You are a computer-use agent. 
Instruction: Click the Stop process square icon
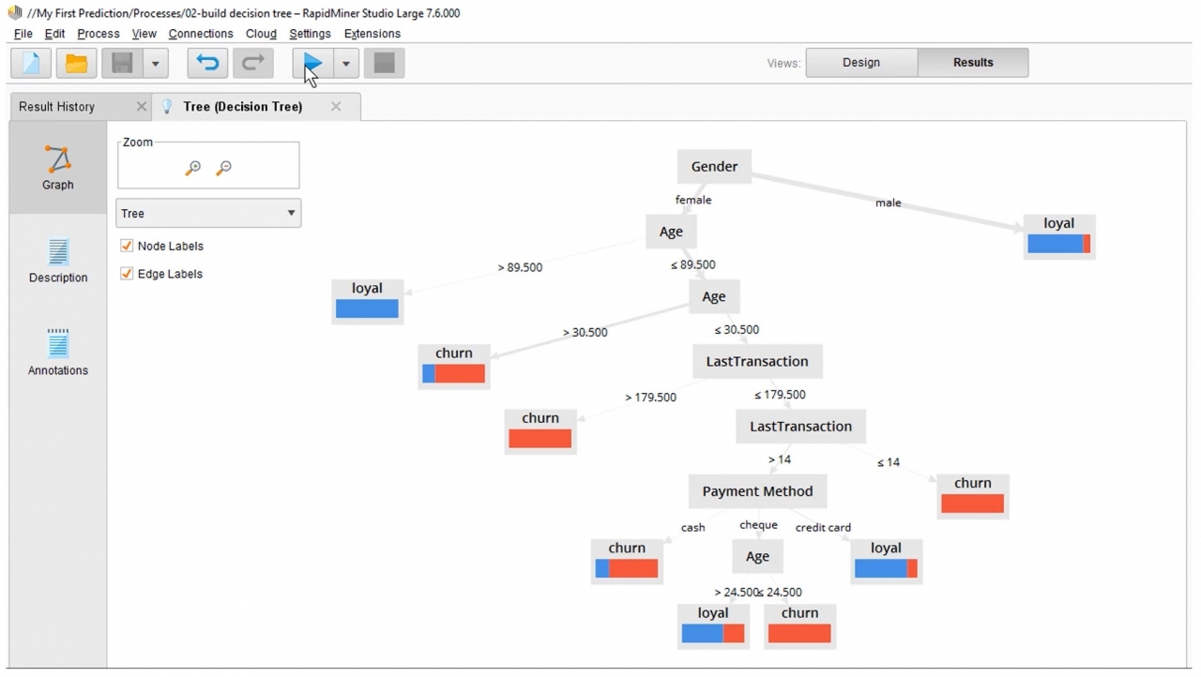[x=384, y=63]
